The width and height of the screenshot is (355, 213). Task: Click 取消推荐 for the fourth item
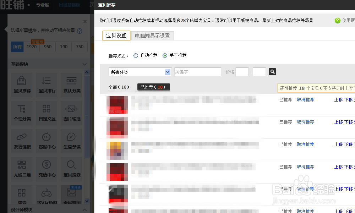coord(305,167)
